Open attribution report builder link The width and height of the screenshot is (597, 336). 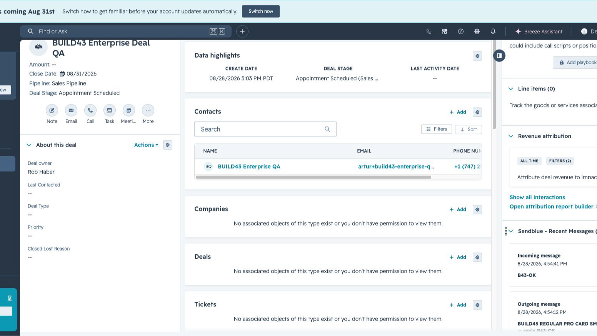pos(551,207)
